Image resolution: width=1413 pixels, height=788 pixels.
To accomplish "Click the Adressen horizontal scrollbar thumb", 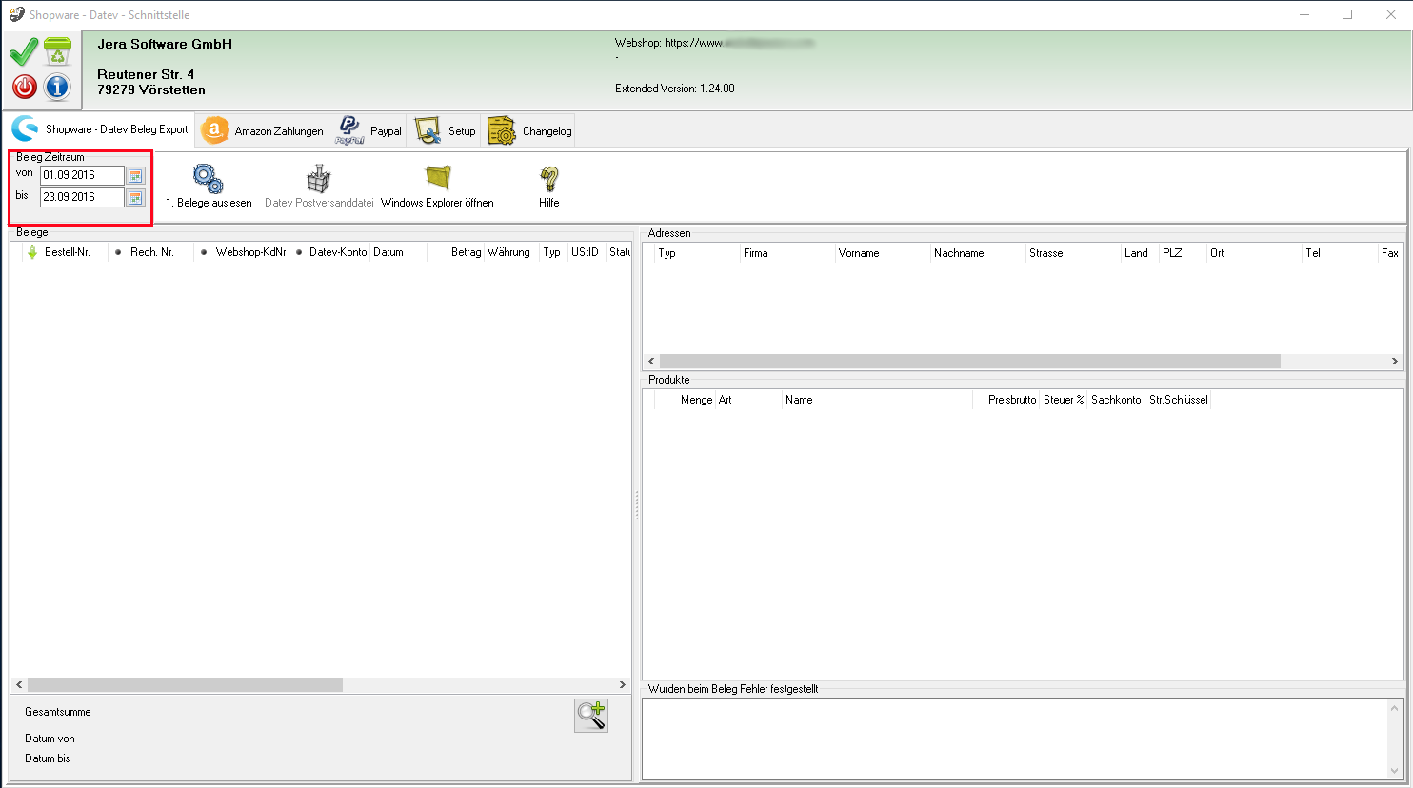I will point(969,362).
